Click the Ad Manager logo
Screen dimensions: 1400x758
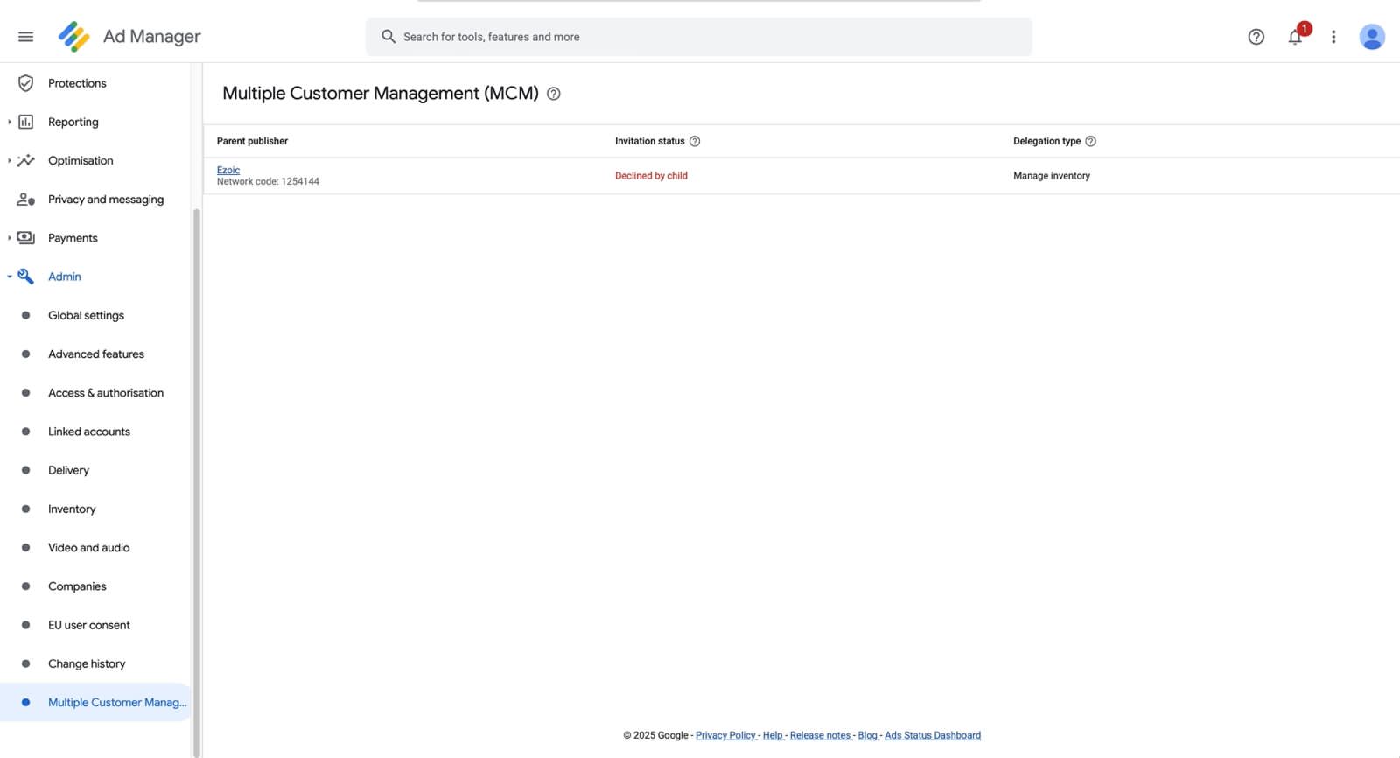(x=73, y=37)
